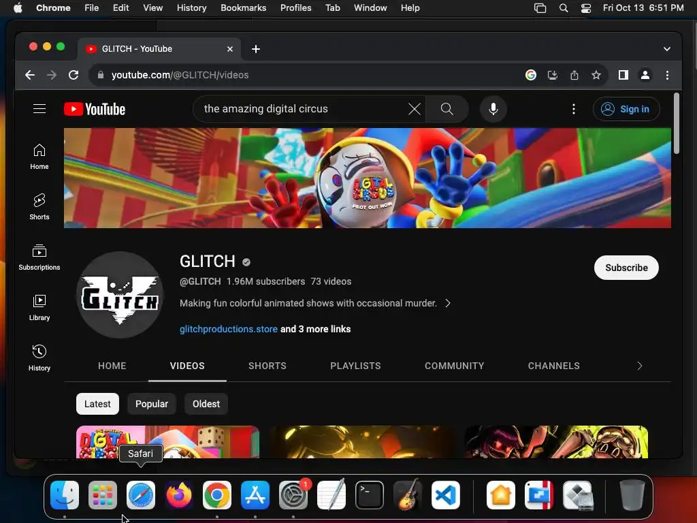Open Subscriptions in the sidebar
The image size is (697, 523).
(39, 257)
